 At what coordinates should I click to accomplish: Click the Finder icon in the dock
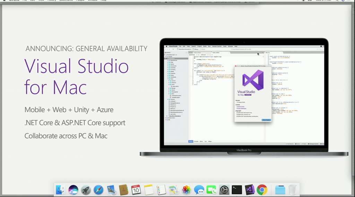61,190
